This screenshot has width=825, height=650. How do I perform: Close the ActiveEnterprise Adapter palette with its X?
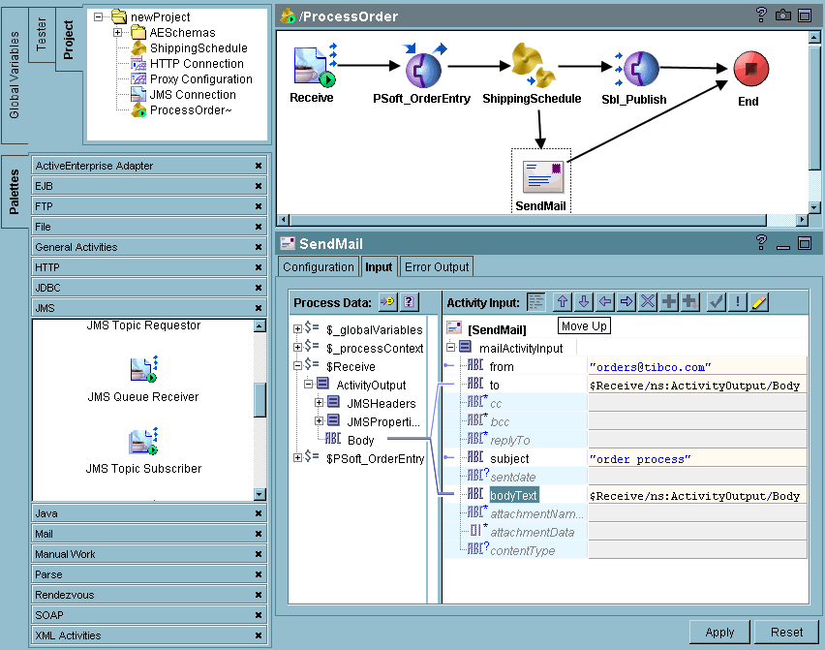[259, 166]
